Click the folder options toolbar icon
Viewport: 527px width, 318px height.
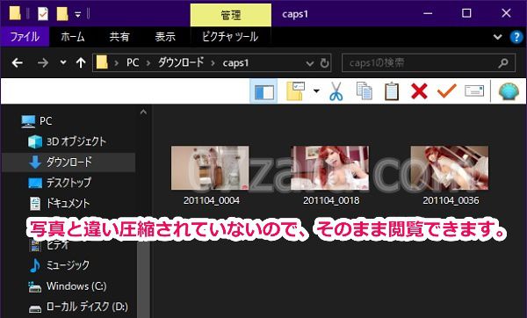(295, 91)
